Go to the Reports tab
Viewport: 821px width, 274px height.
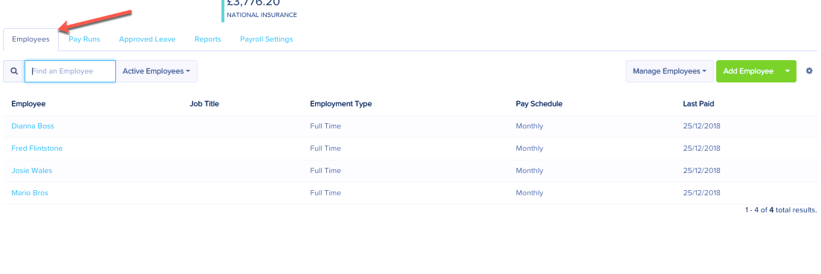208,39
